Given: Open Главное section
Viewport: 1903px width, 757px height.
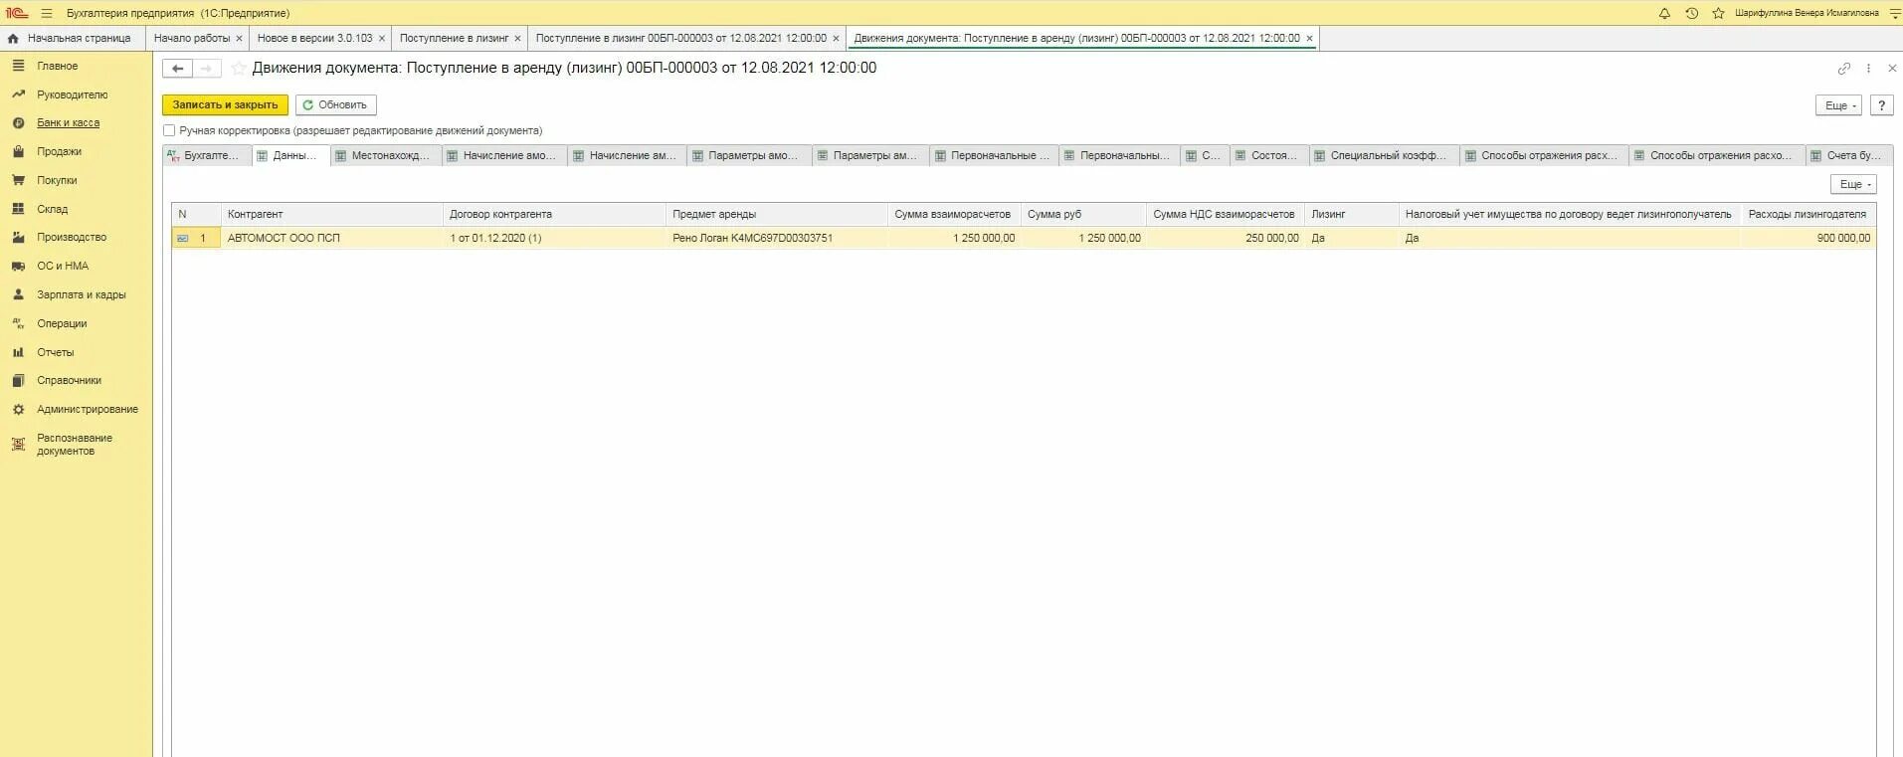Looking at the screenshot, I should click(x=57, y=66).
